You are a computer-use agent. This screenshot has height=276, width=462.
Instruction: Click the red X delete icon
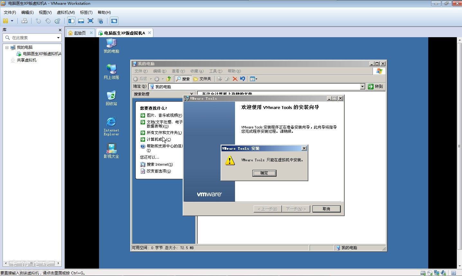235,79
